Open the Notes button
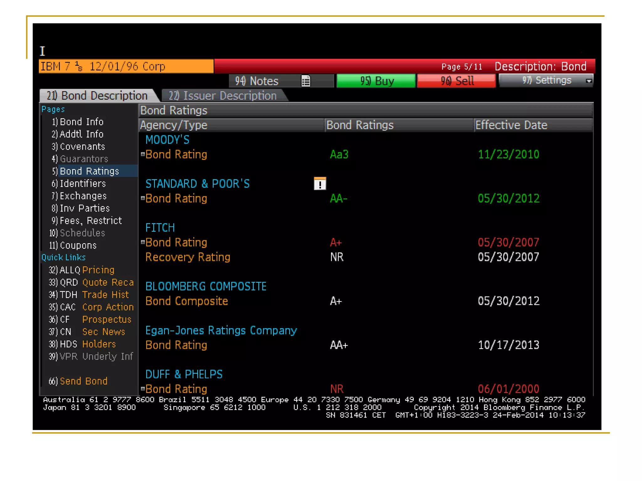The height and width of the screenshot is (481, 642). click(x=257, y=81)
